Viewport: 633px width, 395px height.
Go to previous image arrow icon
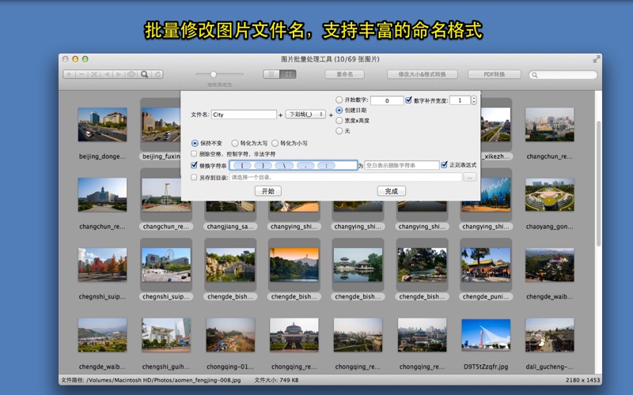(107, 74)
